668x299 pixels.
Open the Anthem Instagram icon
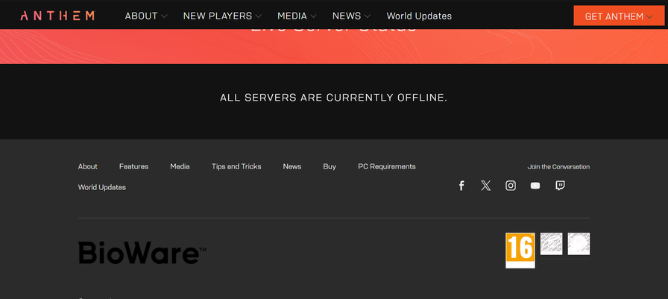511,186
